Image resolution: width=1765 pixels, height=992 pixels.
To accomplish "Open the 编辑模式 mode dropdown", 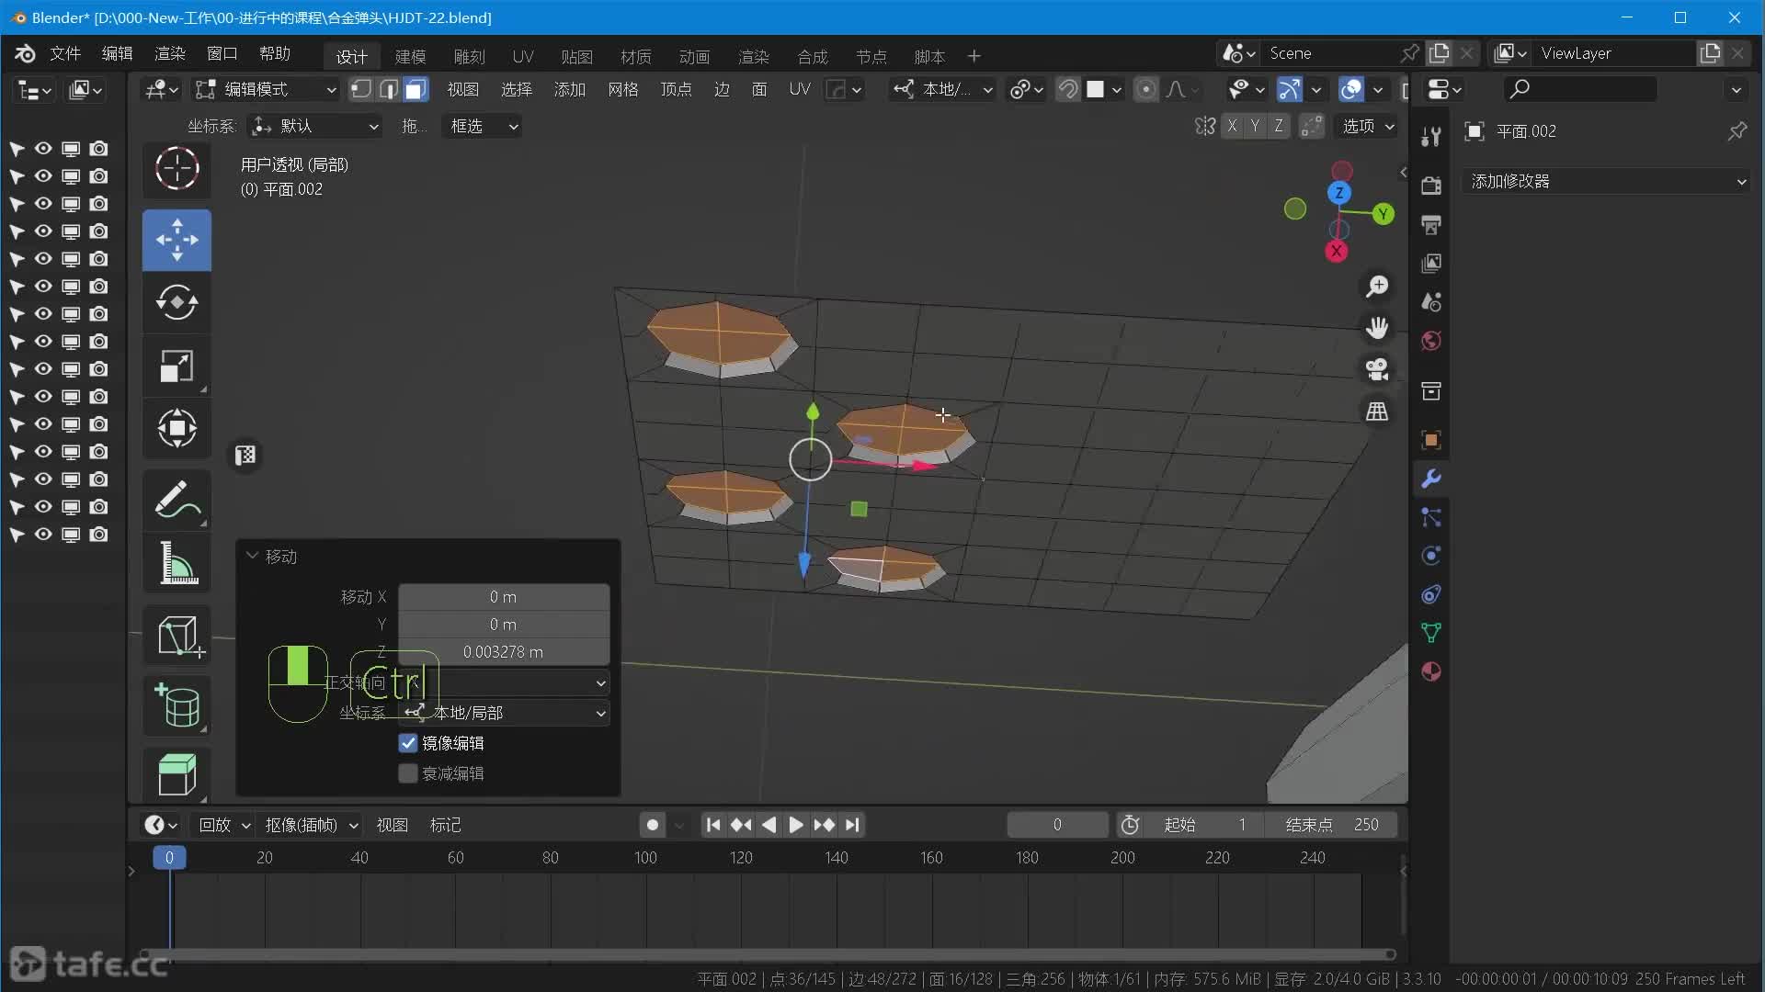I will [267, 89].
